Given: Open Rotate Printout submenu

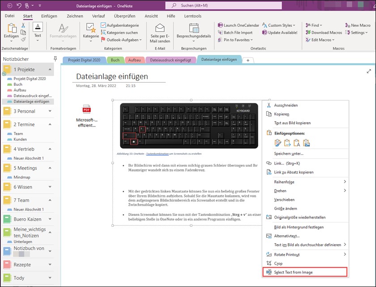Looking at the screenshot, I should (305, 254).
